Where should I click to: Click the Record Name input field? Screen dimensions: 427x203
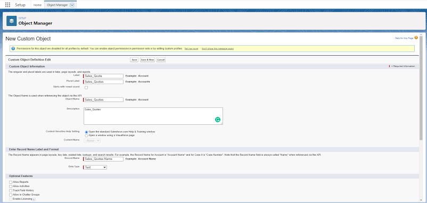coord(103,159)
